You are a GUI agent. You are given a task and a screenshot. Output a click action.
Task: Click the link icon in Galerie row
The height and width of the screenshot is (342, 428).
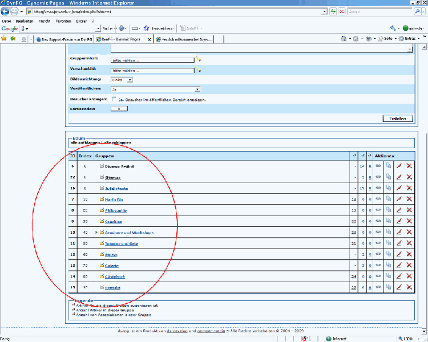[378, 265]
